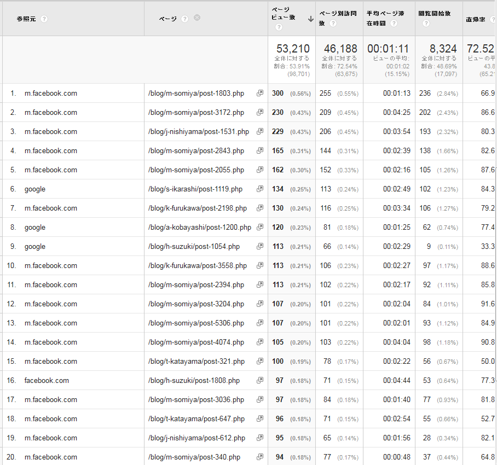Viewport: 497px width, 465px height.
Task: Click help icon under 閲覧開始数 header
Action: [426, 23]
